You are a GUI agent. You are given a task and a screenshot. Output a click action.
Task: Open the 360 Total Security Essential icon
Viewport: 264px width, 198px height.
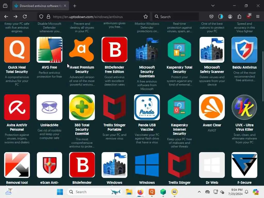(82, 107)
